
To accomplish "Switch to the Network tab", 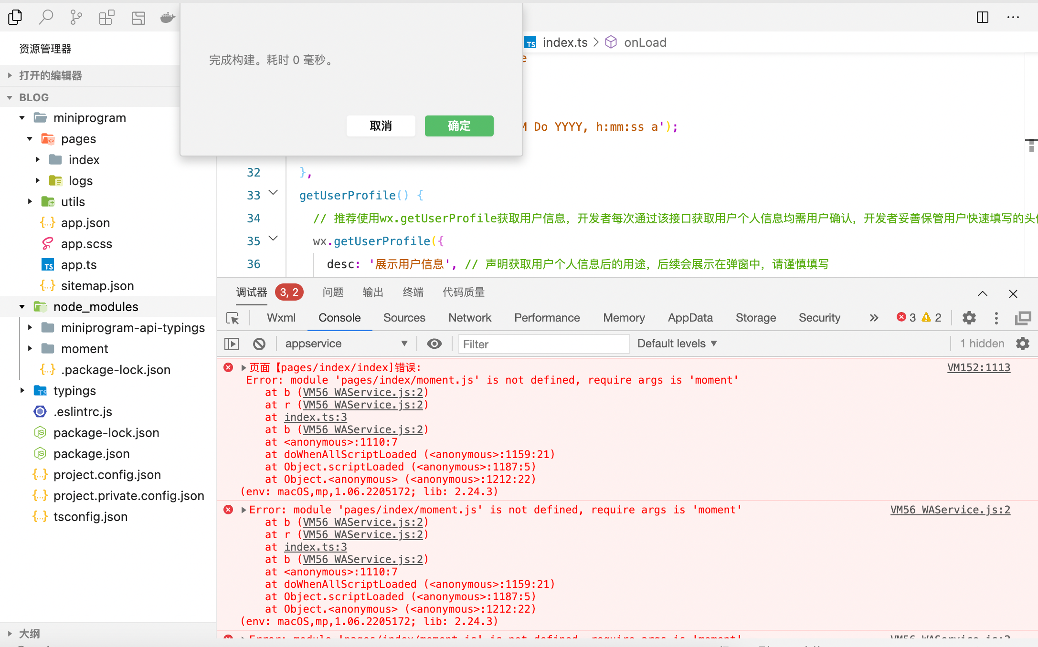I will click(x=469, y=318).
